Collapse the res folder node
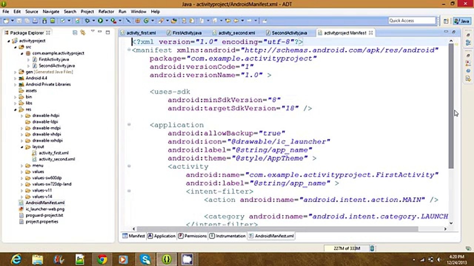The height and width of the screenshot is (266, 474). click(16, 109)
